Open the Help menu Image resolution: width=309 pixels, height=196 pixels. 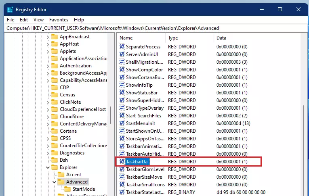click(79, 20)
